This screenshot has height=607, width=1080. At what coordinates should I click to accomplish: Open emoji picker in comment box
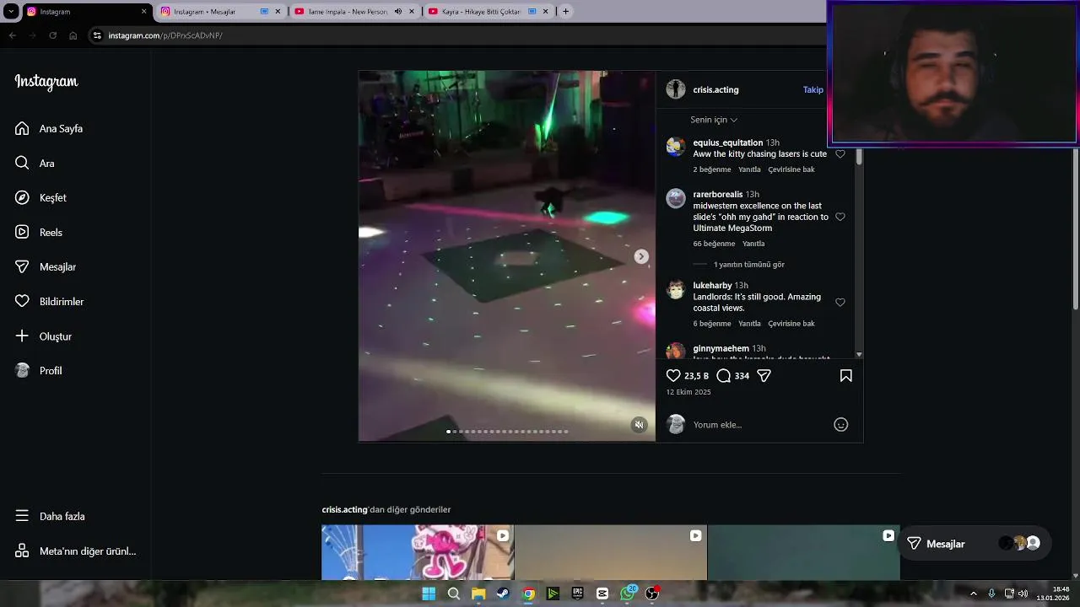[840, 424]
